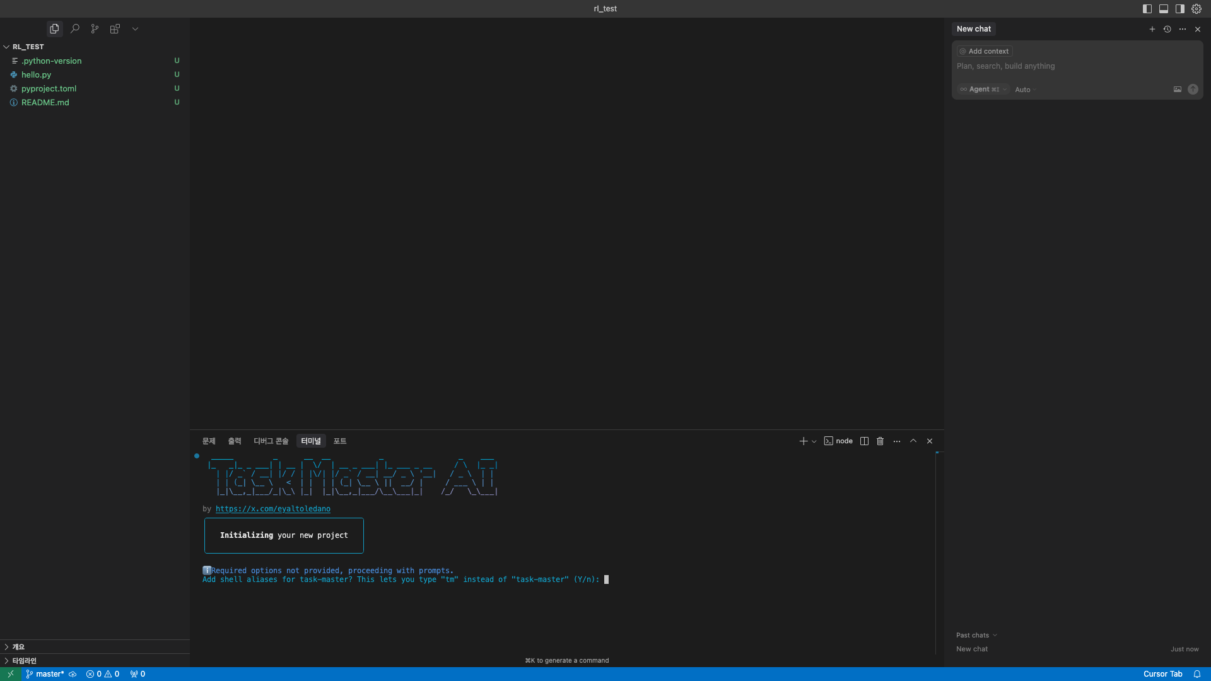Image resolution: width=1211 pixels, height=681 pixels.
Task: Publish changes cloud sync icon
Action: click(x=73, y=674)
